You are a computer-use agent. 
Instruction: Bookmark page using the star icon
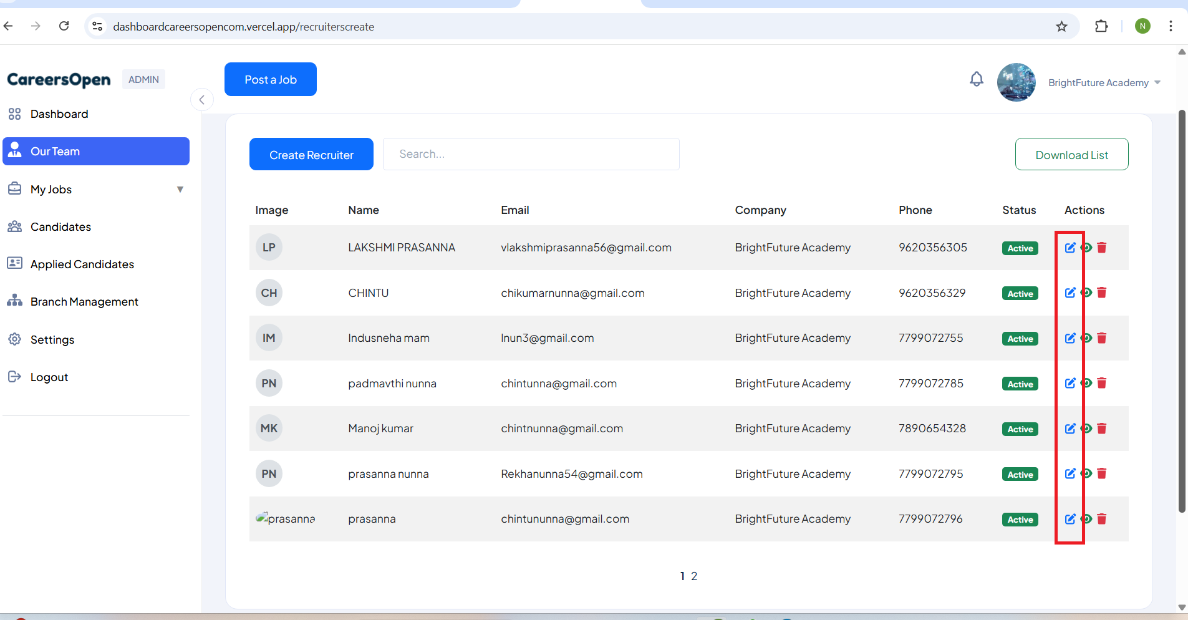[1061, 26]
